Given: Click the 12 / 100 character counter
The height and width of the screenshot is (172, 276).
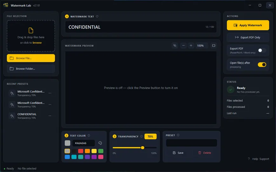Looking at the screenshot, I should click(210, 27).
